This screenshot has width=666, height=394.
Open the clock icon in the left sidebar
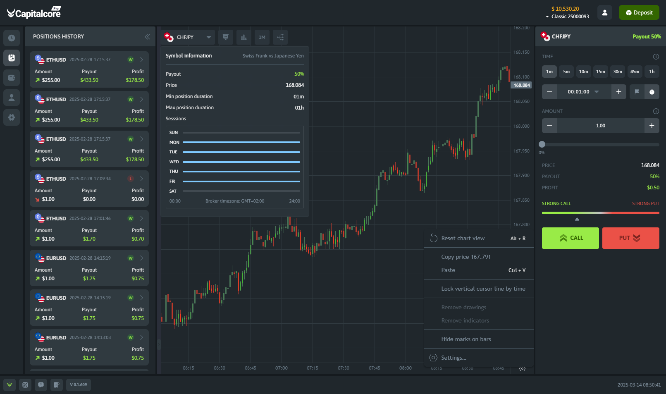pos(12,38)
